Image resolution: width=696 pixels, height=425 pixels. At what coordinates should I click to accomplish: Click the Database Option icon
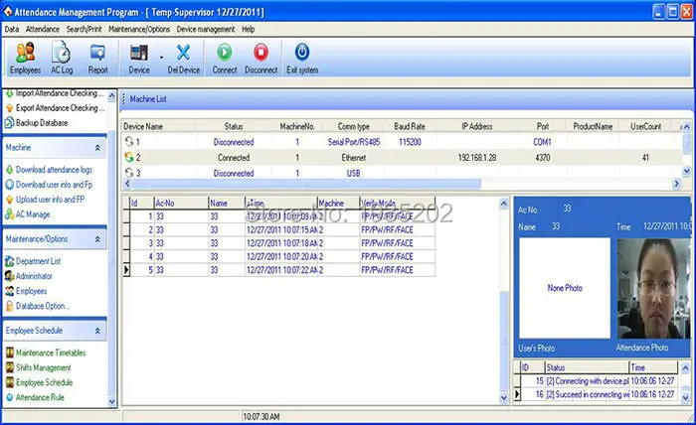tap(9, 306)
